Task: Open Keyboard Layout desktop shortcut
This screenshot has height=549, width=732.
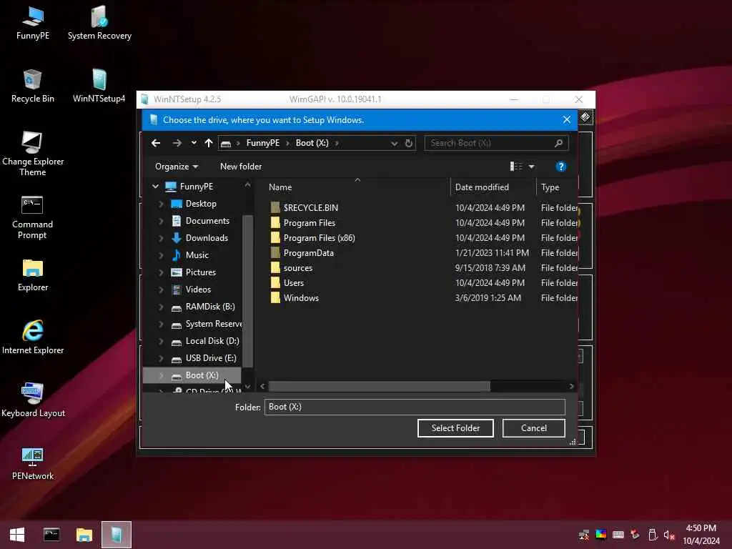Action: pyautogui.click(x=33, y=400)
